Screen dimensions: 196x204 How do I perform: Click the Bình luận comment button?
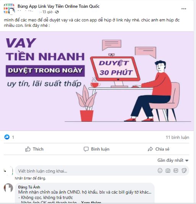(97, 149)
